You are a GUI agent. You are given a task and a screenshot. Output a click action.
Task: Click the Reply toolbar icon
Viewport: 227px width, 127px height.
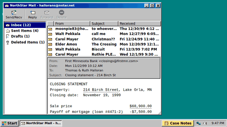pos(33,13)
